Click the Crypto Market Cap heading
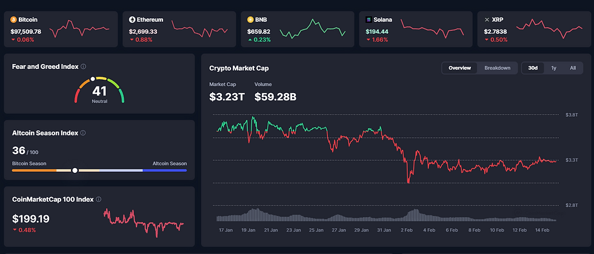Viewport: 594px width, 254px height. point(239,68)
